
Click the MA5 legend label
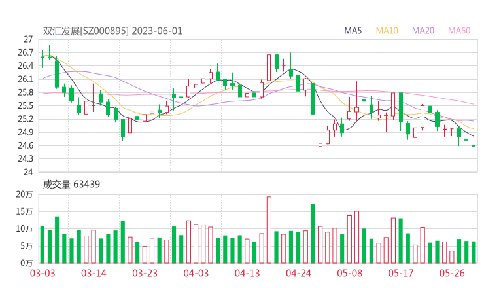tap(353, 31)
